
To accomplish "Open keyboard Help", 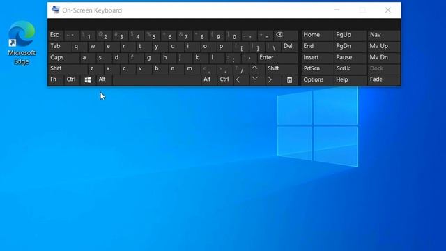I will [350, 80].
